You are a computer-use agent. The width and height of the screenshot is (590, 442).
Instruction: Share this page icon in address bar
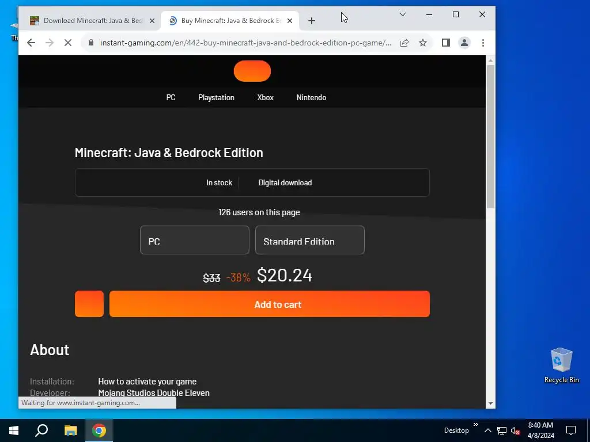click(x=404, y=43)
